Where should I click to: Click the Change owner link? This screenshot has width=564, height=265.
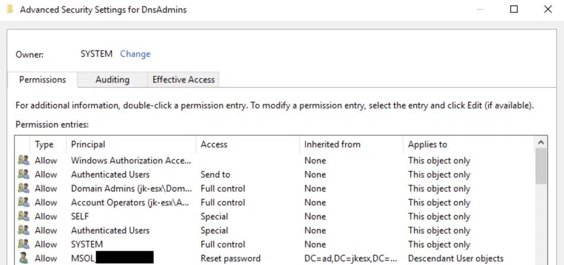pos(135,54)
